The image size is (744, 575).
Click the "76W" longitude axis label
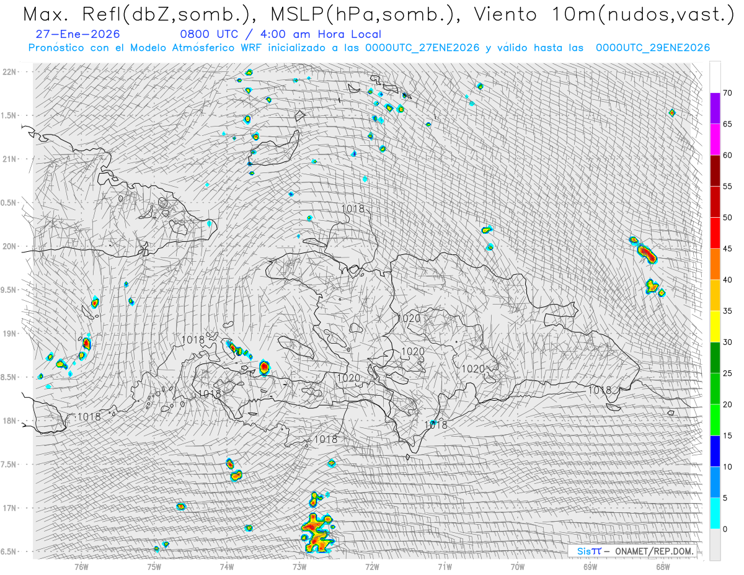[81, 566]
